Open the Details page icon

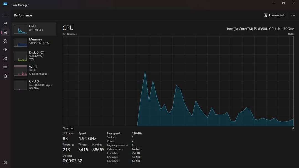coord(5,67)
